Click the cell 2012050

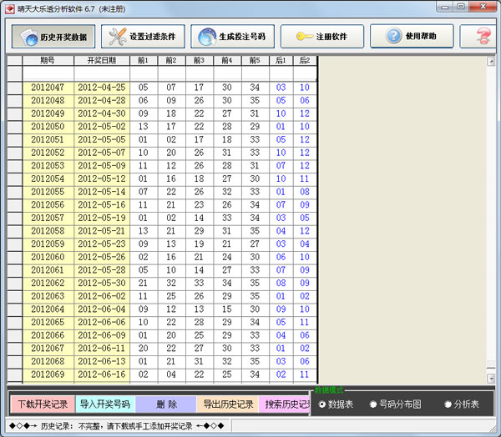(48, 127)
